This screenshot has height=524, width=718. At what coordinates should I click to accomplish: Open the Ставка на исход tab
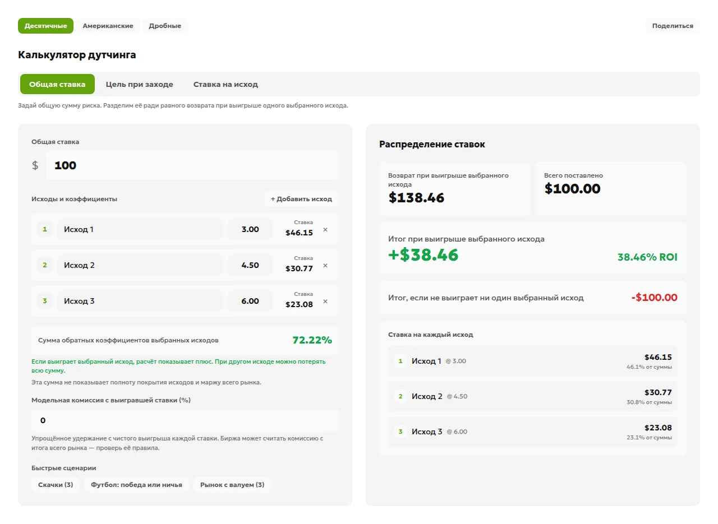pyautogui.click(x=225, y=84)
